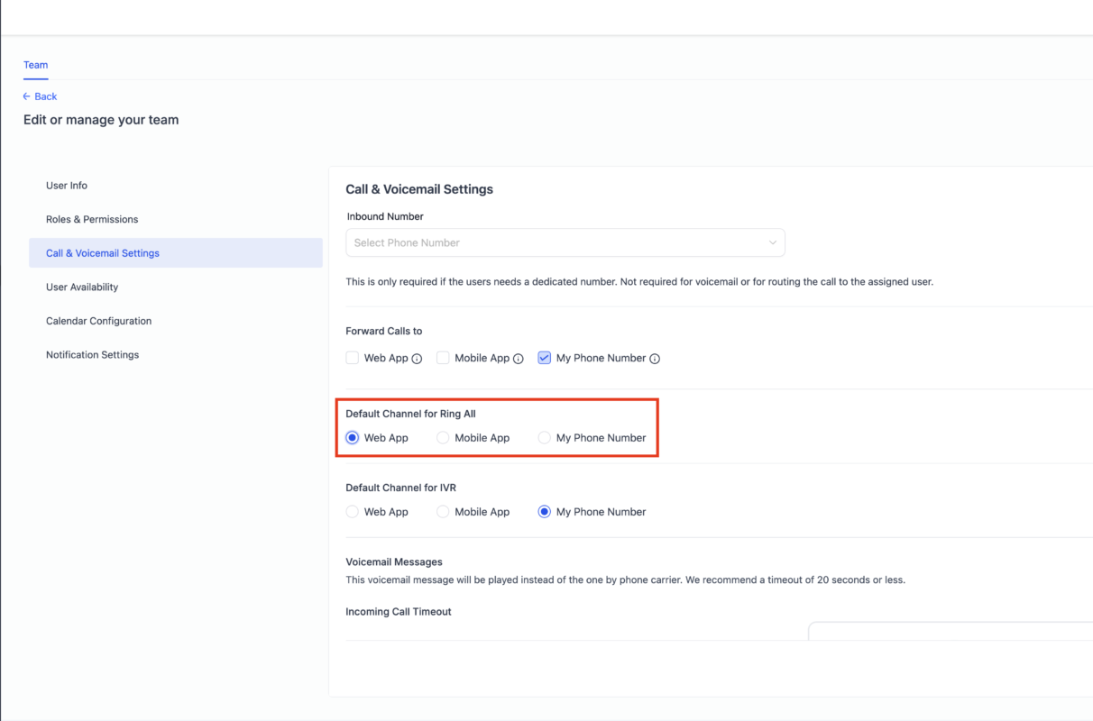
Task: Uncheck the My Phone Number forward checkbox
Action: [x=545, y=358]
